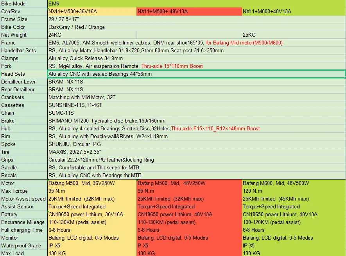This screenshot has width=346, height=256.
Task: Select the SHUNJIU, Circular 14G spoke cell
Action: click(x=197, y=144)
